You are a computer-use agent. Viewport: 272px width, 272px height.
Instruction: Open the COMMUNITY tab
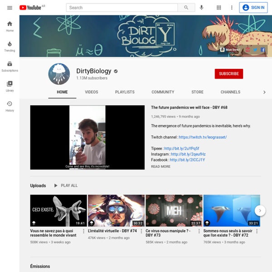163,92
